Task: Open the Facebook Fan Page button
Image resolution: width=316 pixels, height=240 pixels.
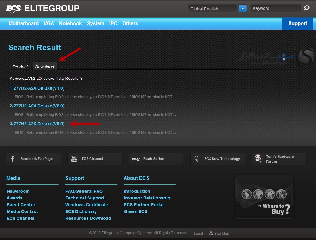Action: click(34, 159)
